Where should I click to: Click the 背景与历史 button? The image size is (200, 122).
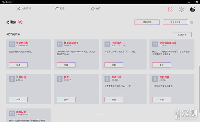point(175,22)
